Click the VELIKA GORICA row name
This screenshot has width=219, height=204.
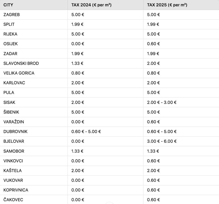(19, 73)
